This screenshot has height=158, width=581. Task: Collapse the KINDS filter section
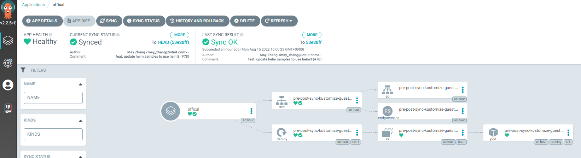click(x=81, y=121)
